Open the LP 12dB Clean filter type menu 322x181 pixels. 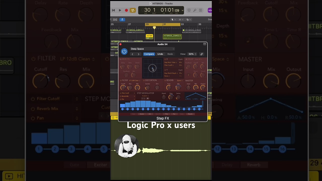(135, 80)
